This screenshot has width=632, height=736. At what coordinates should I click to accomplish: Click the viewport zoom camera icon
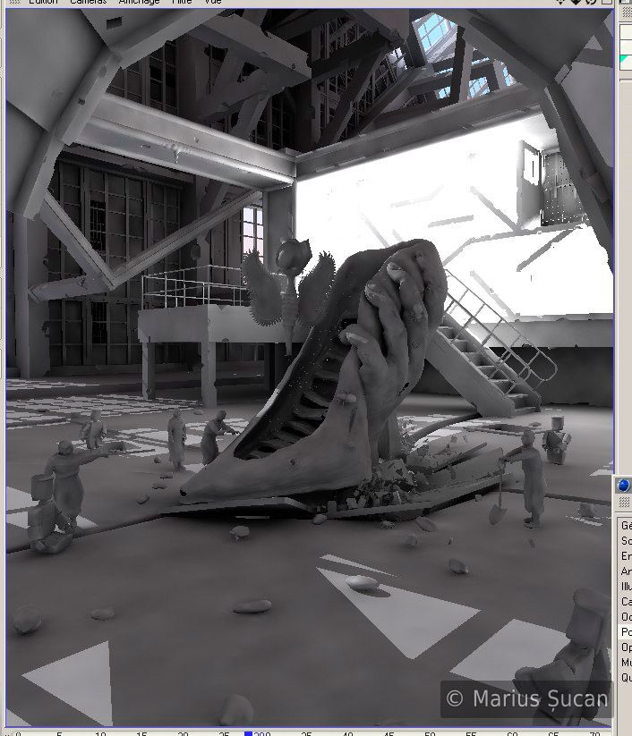pos(577,3)
